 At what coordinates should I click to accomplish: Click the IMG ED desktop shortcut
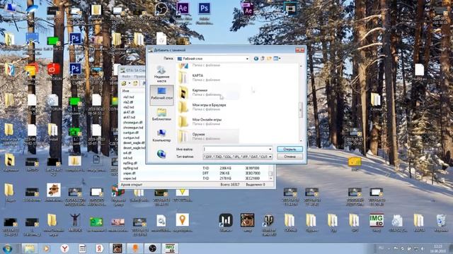[x=376, y=223]
